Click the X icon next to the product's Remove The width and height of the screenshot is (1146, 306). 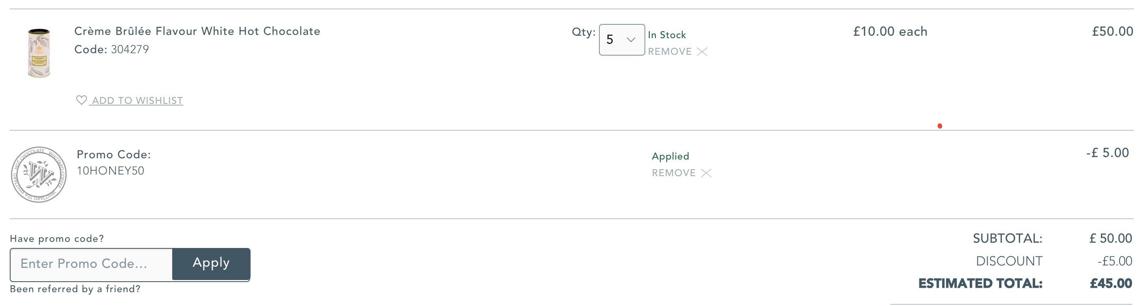click(702, 52)
